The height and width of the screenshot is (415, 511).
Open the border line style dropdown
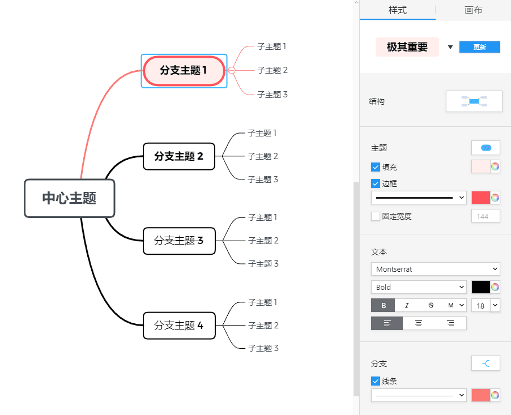coord(418,197)
